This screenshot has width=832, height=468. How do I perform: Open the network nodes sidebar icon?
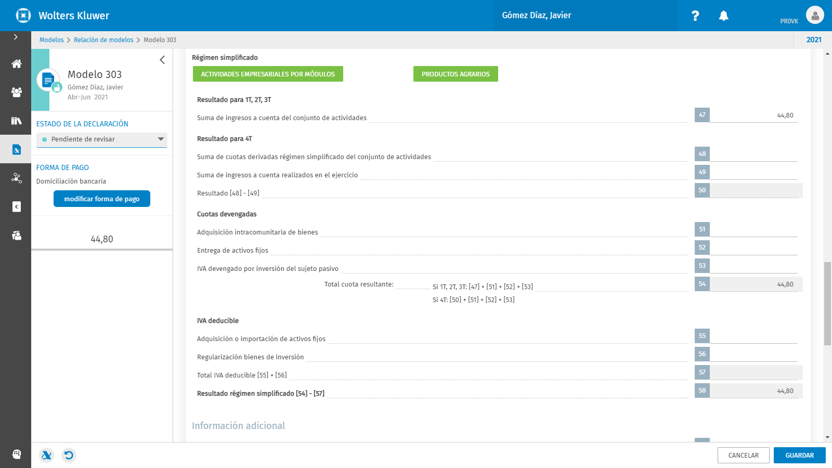tap(16, 178)
